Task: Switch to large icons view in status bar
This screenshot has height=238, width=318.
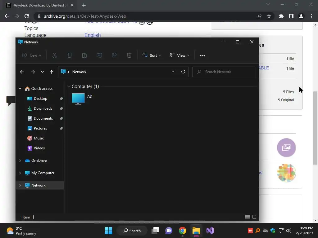Action: point(254,217)
